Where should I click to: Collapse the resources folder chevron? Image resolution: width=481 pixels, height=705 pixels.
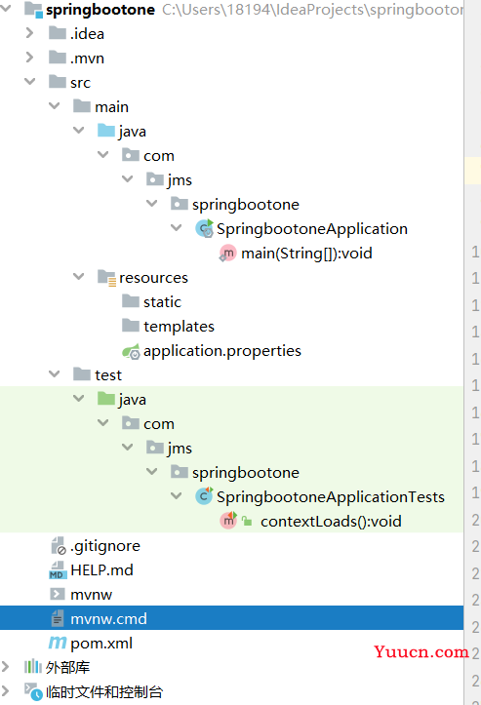79,276
